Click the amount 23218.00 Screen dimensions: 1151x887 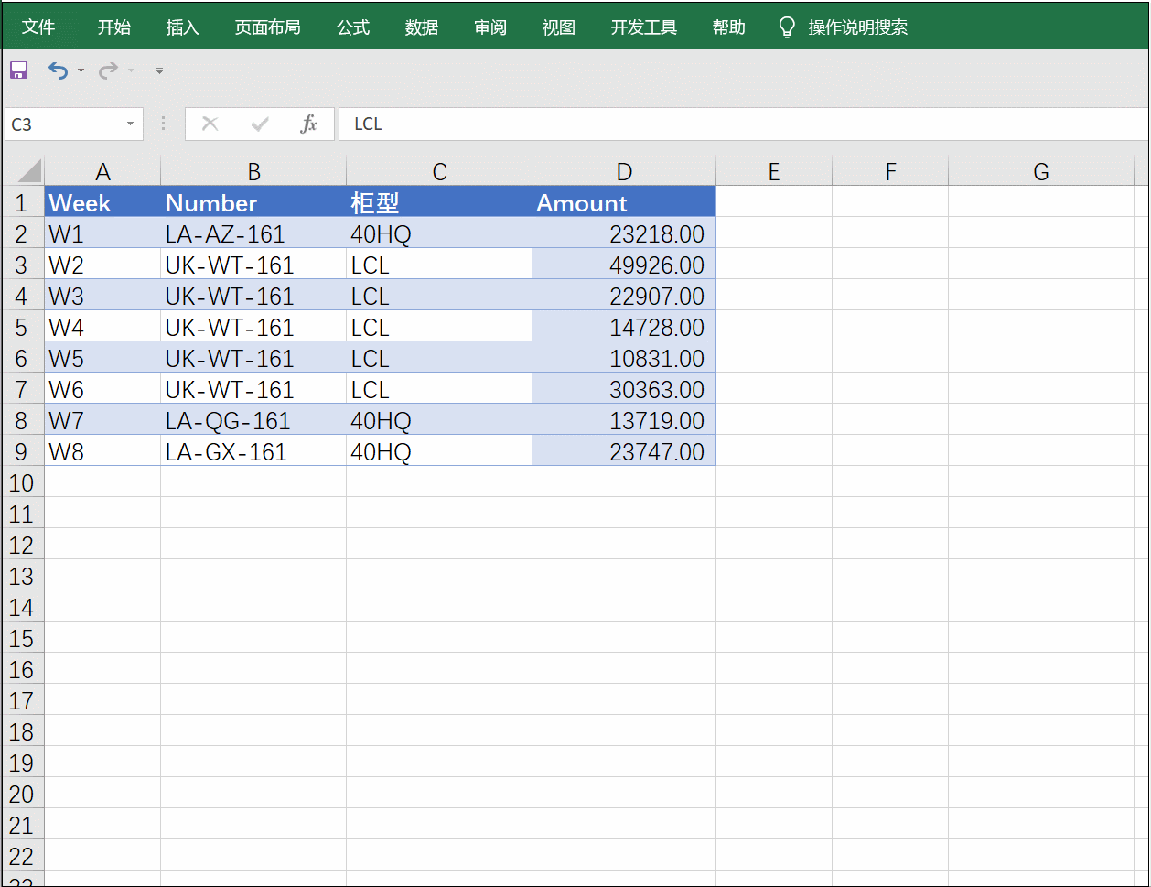click(624, 233)
